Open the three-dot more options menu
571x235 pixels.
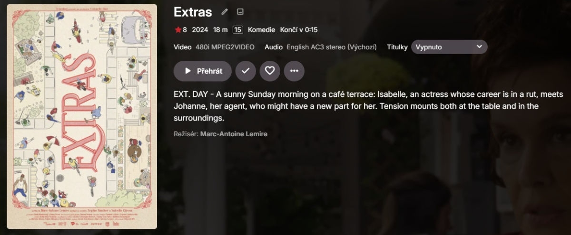point(294,71)
